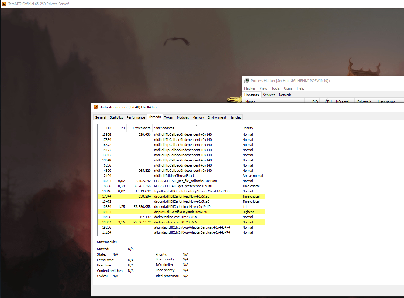Click into the Start module text field
The height and width of the screenshot is (298, 404).
click(x=261, y=242)
